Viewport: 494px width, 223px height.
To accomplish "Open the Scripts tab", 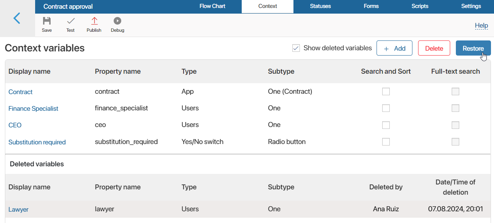I will (x=420, y=6).
